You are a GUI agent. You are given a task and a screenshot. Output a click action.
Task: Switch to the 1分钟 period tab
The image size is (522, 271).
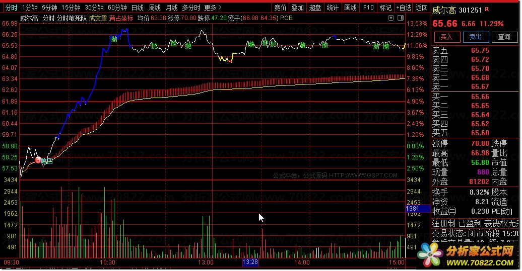pos(30,8)
